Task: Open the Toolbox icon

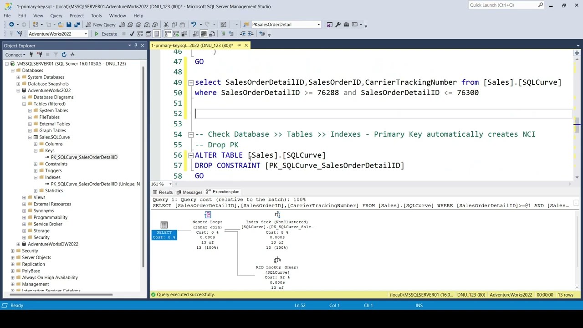Action: coord(346,25)
